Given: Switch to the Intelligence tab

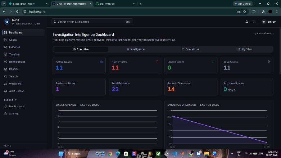Looking at the screenshot, I should coord(136,49).
